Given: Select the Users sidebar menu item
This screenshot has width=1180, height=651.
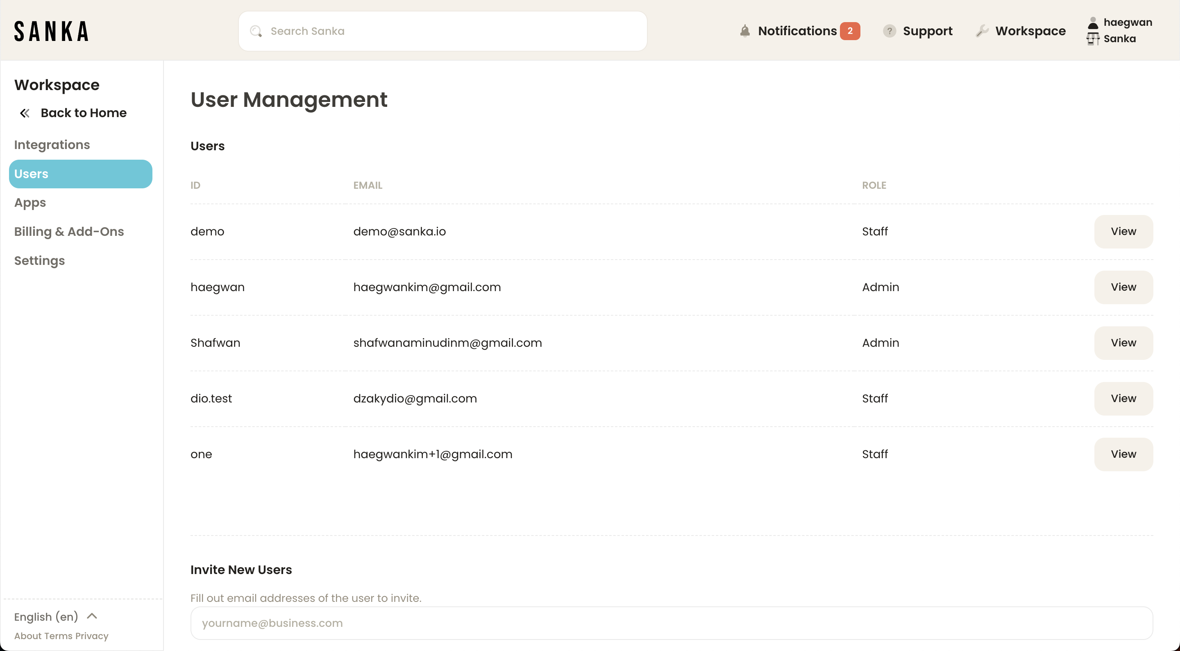Looking at the screenshot, I should (81, 174).
